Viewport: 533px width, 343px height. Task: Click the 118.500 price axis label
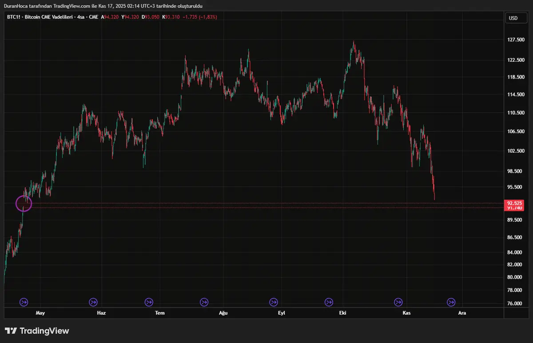(x=516, y=77)
